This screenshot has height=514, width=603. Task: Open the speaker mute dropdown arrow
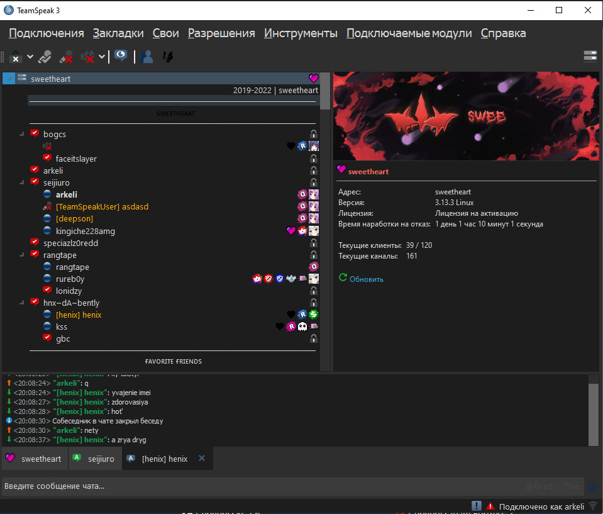tap(102, 57)
